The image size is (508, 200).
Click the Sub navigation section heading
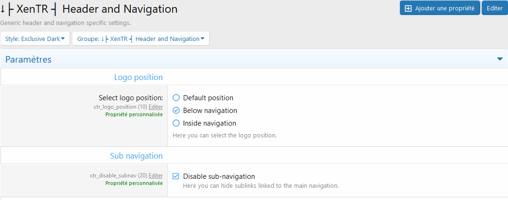point(136,156)
